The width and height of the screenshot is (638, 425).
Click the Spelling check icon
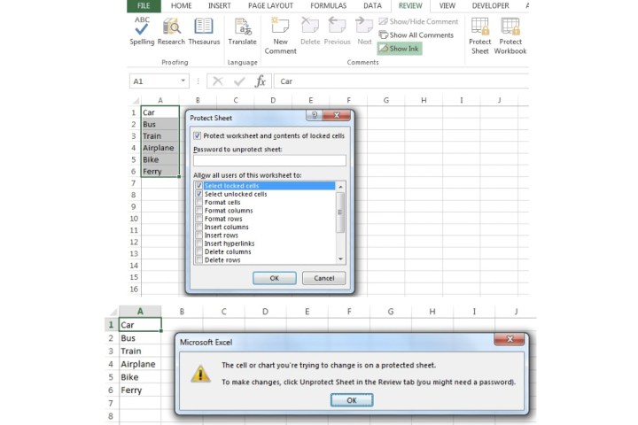(142, 29)
